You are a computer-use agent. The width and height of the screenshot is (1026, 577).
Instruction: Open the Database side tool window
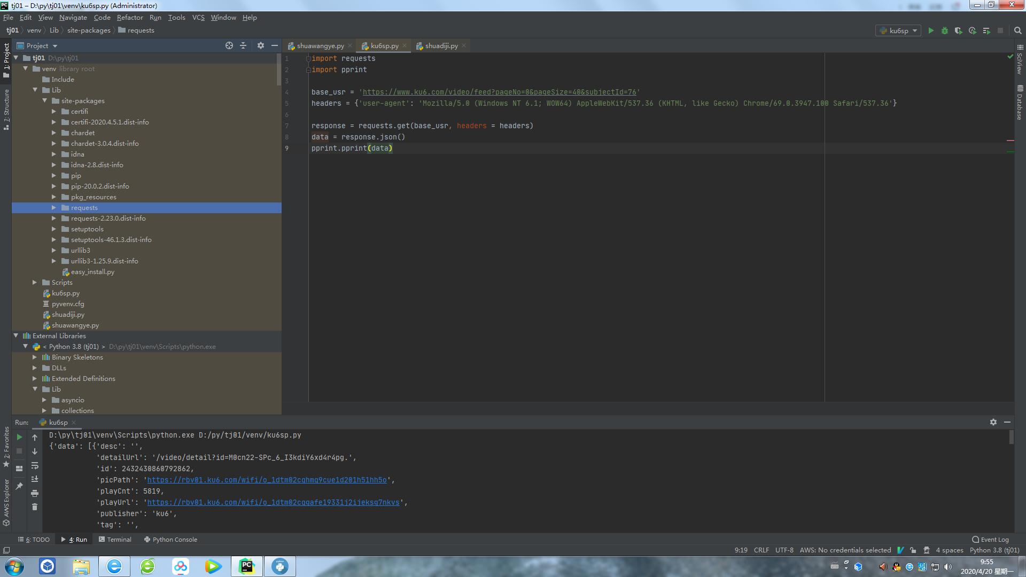coord(1020,102)
